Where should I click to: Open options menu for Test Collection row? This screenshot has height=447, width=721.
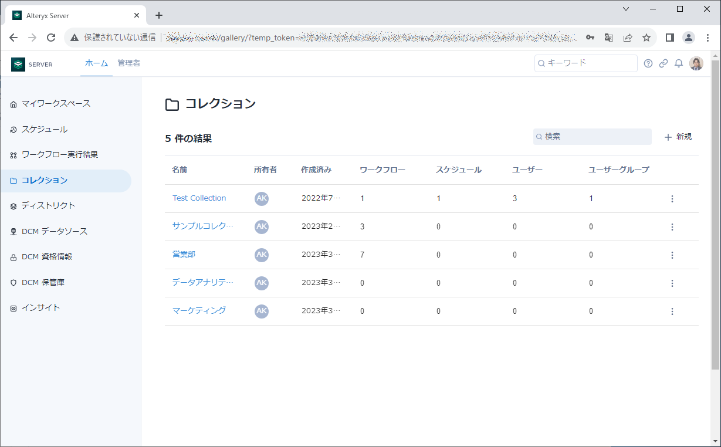[672, 199]
